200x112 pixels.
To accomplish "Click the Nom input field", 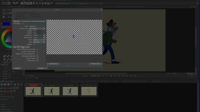I will [x=37, y=26].
